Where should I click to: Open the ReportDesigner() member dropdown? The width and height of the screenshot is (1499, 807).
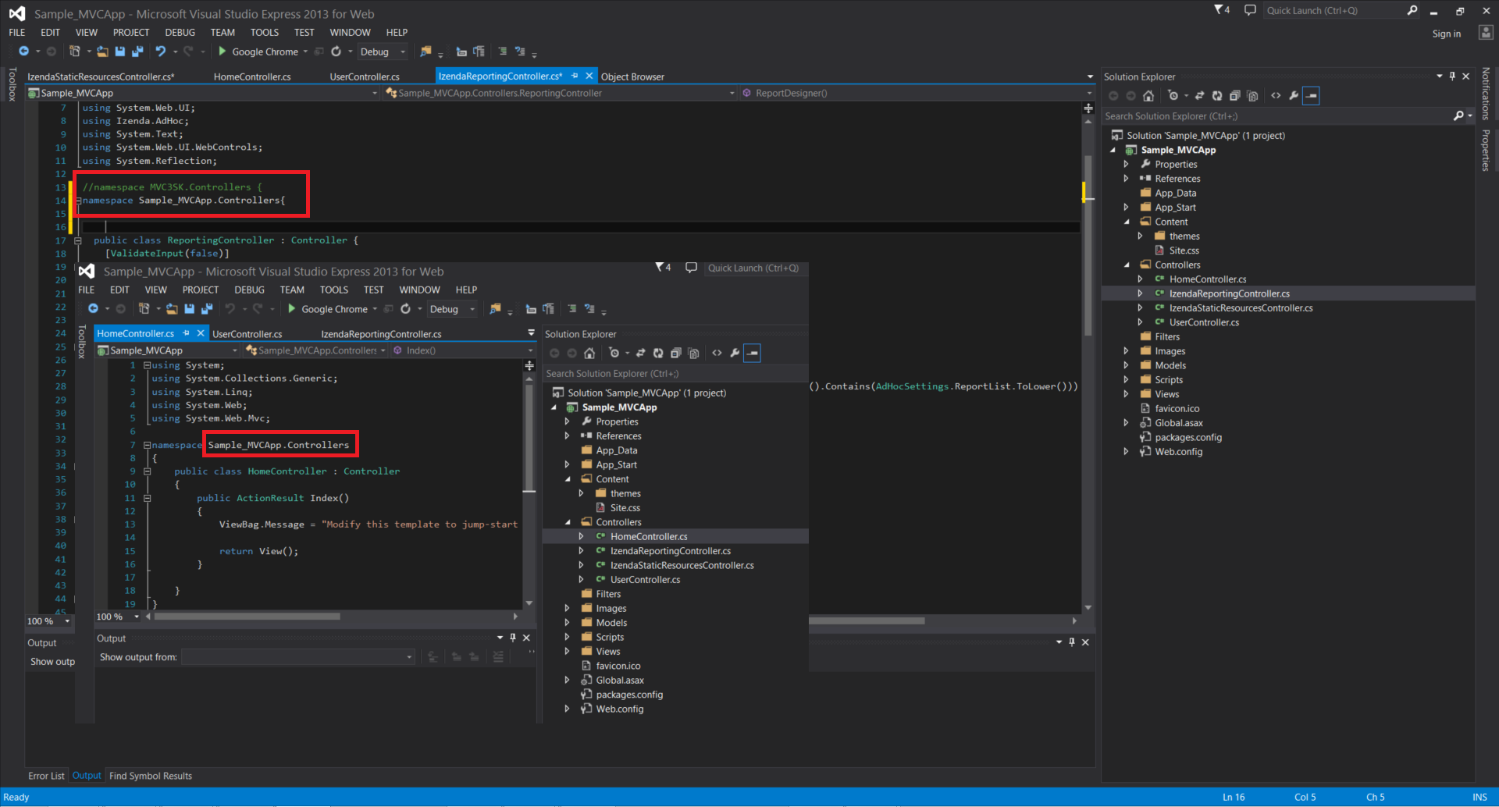(x=917, y=93)
